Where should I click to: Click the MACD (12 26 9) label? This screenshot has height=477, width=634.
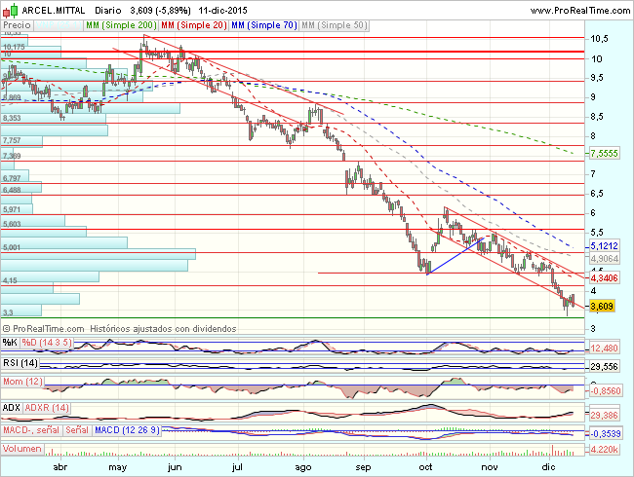pos(128,430)
